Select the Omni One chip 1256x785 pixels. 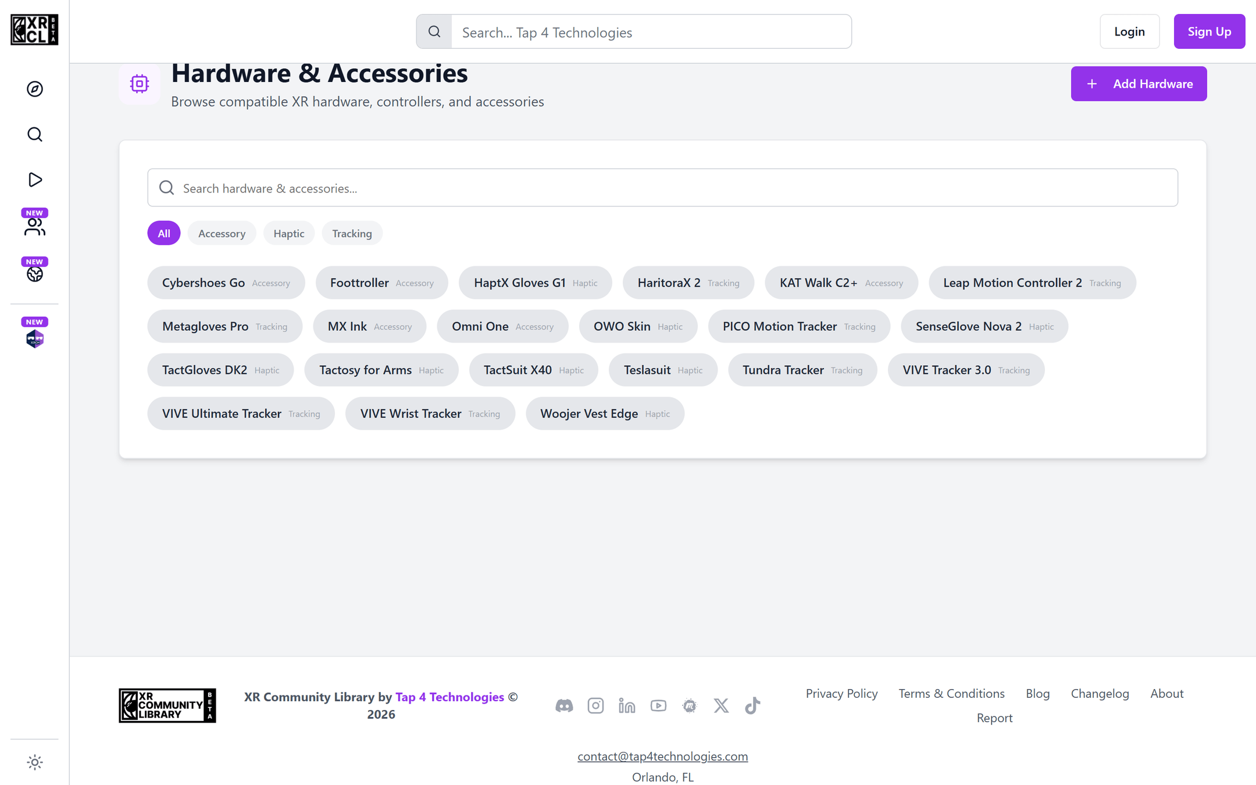pos(502,326)
